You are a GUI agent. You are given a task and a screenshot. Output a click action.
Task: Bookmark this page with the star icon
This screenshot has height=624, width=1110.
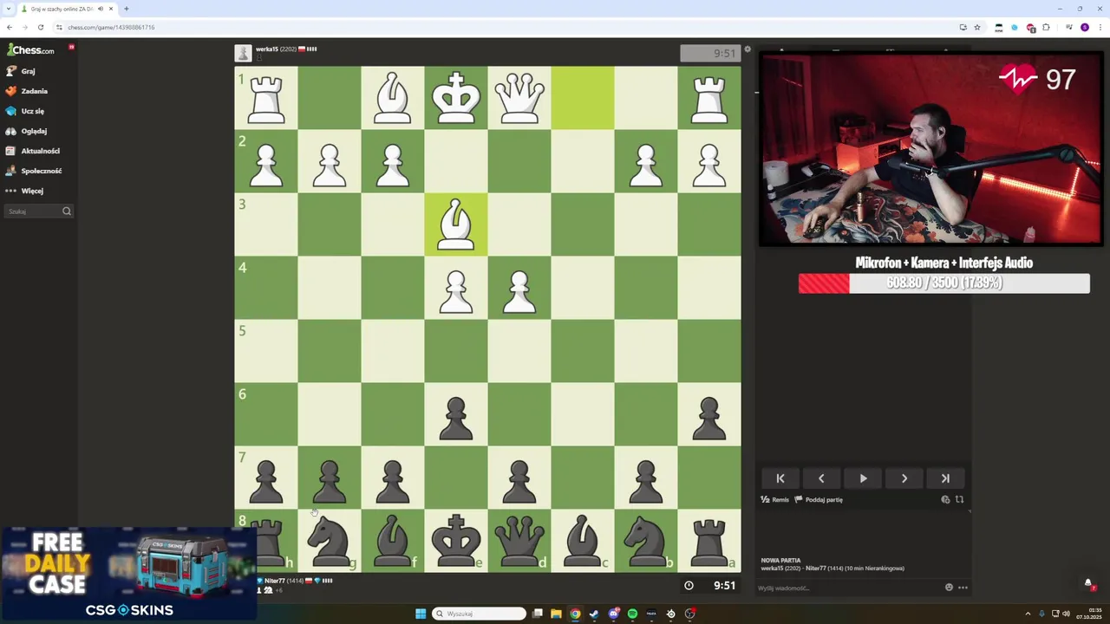click(x=977, y=27)
